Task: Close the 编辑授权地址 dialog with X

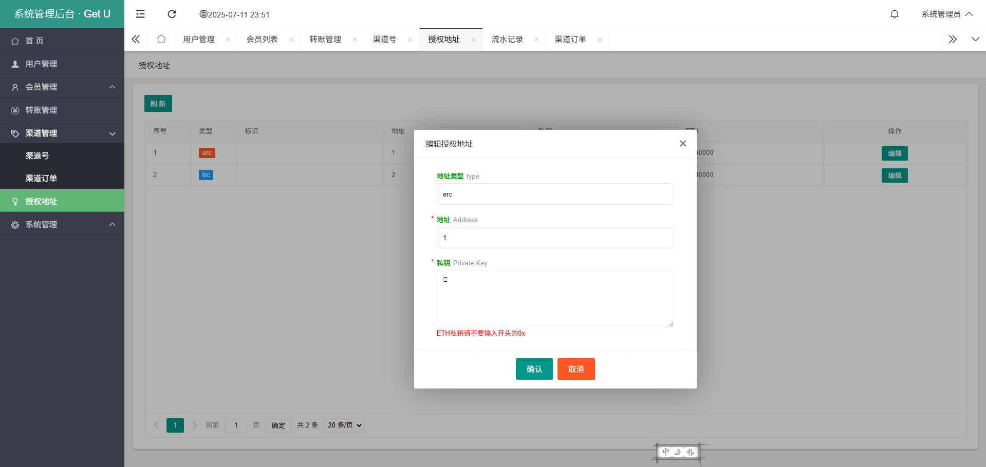Action: click(x=682, y=144)
